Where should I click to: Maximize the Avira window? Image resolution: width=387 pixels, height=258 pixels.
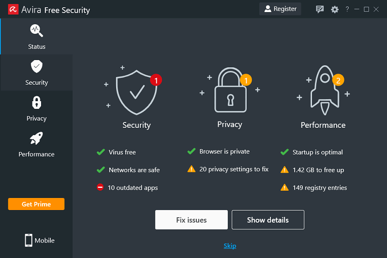[x=366, y=9]
